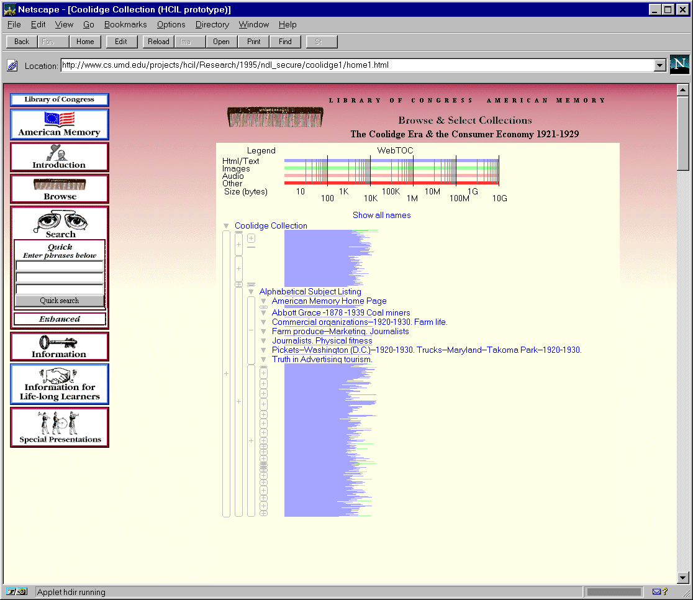The width and height of the screenshot is (693, 600).
Task: Collapse the Alphabetical Subject Listing triangle
Action: [251, 292]
